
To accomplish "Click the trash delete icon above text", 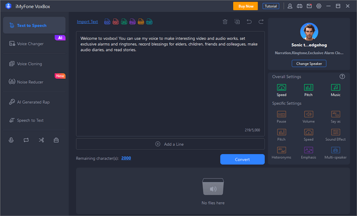I will pos(225,22).
